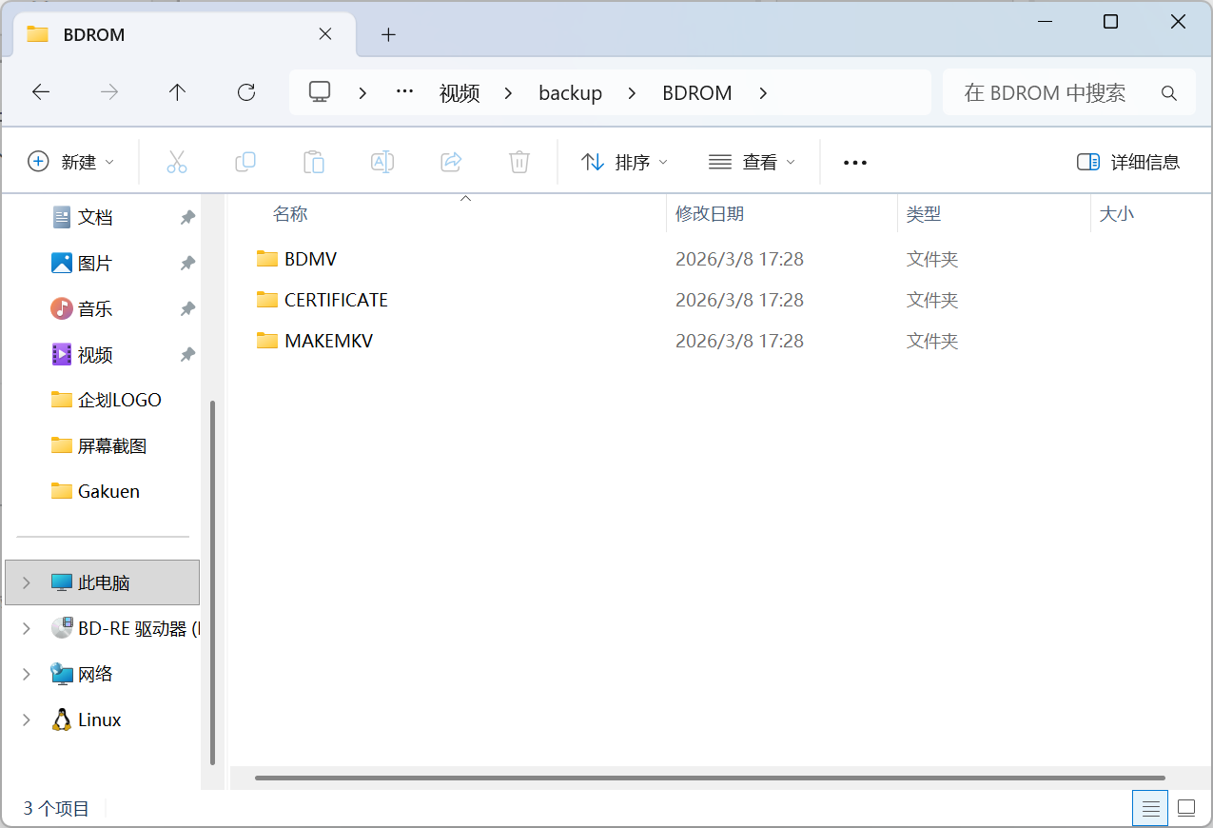Select 此电脑 in sidebar
Screen dimensions: 1213x828
coord(103,582)
